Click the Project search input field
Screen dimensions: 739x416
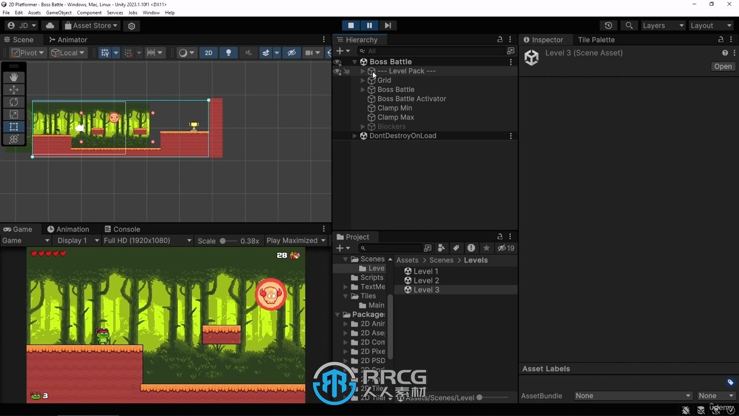click(391, 248)
